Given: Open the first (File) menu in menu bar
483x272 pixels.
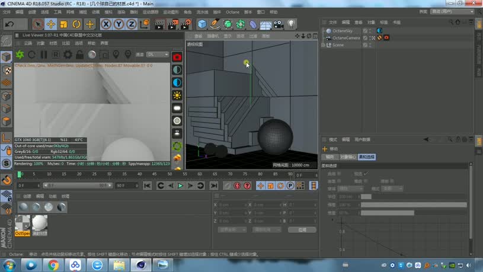Looking at the screenshot, I should point(7,12).
